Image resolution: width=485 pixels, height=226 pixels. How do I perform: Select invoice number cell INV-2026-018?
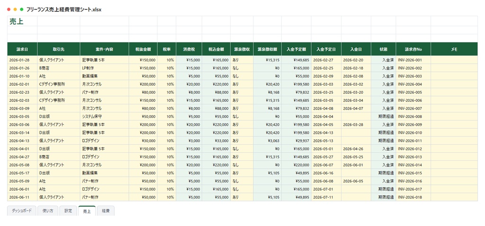coord(413,197)
